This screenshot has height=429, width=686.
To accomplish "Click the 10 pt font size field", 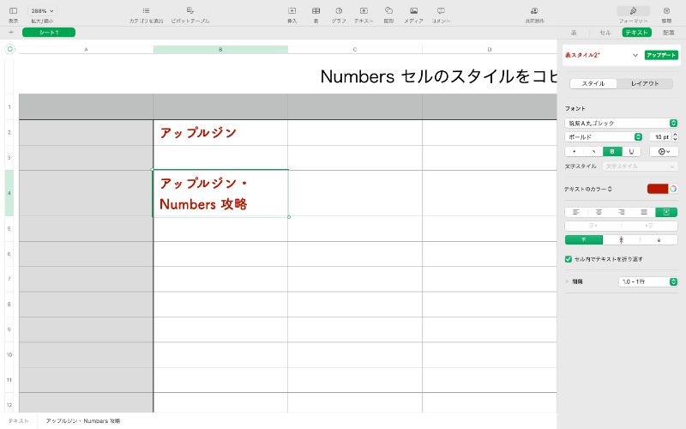I will pos(660,137).
